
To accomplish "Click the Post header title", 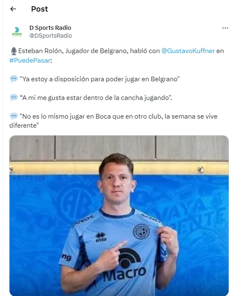I will click(x=39, y=9).
